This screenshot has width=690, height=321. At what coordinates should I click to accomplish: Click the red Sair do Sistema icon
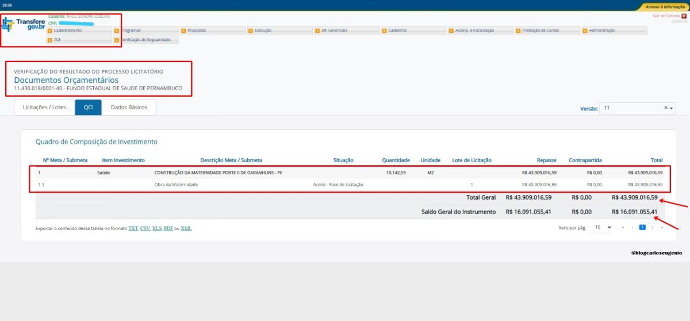(x=684, y=16)
